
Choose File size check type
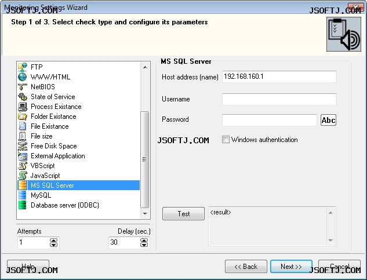click(42, 136)
